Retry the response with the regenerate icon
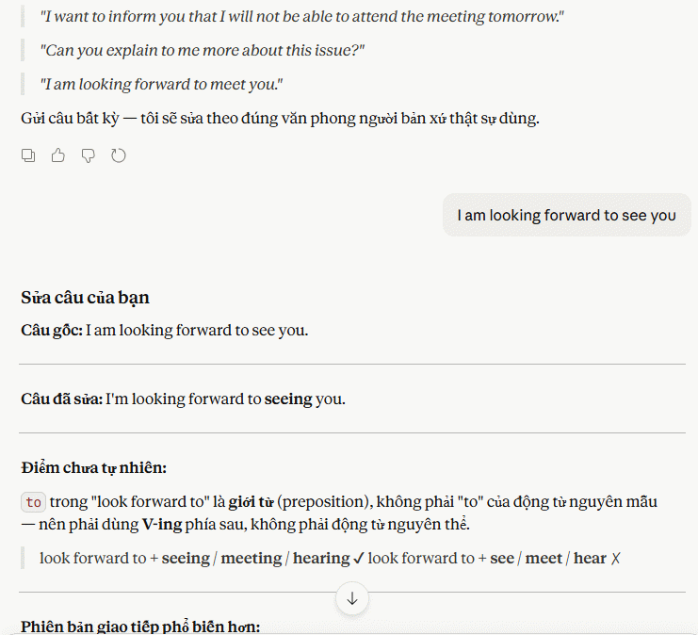Screen dimensions: 698x635 point(119,155)
